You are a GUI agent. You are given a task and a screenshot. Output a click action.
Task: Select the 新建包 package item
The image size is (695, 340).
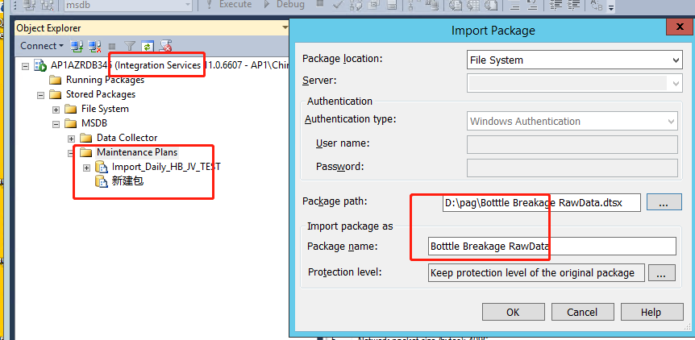(127, 181)
